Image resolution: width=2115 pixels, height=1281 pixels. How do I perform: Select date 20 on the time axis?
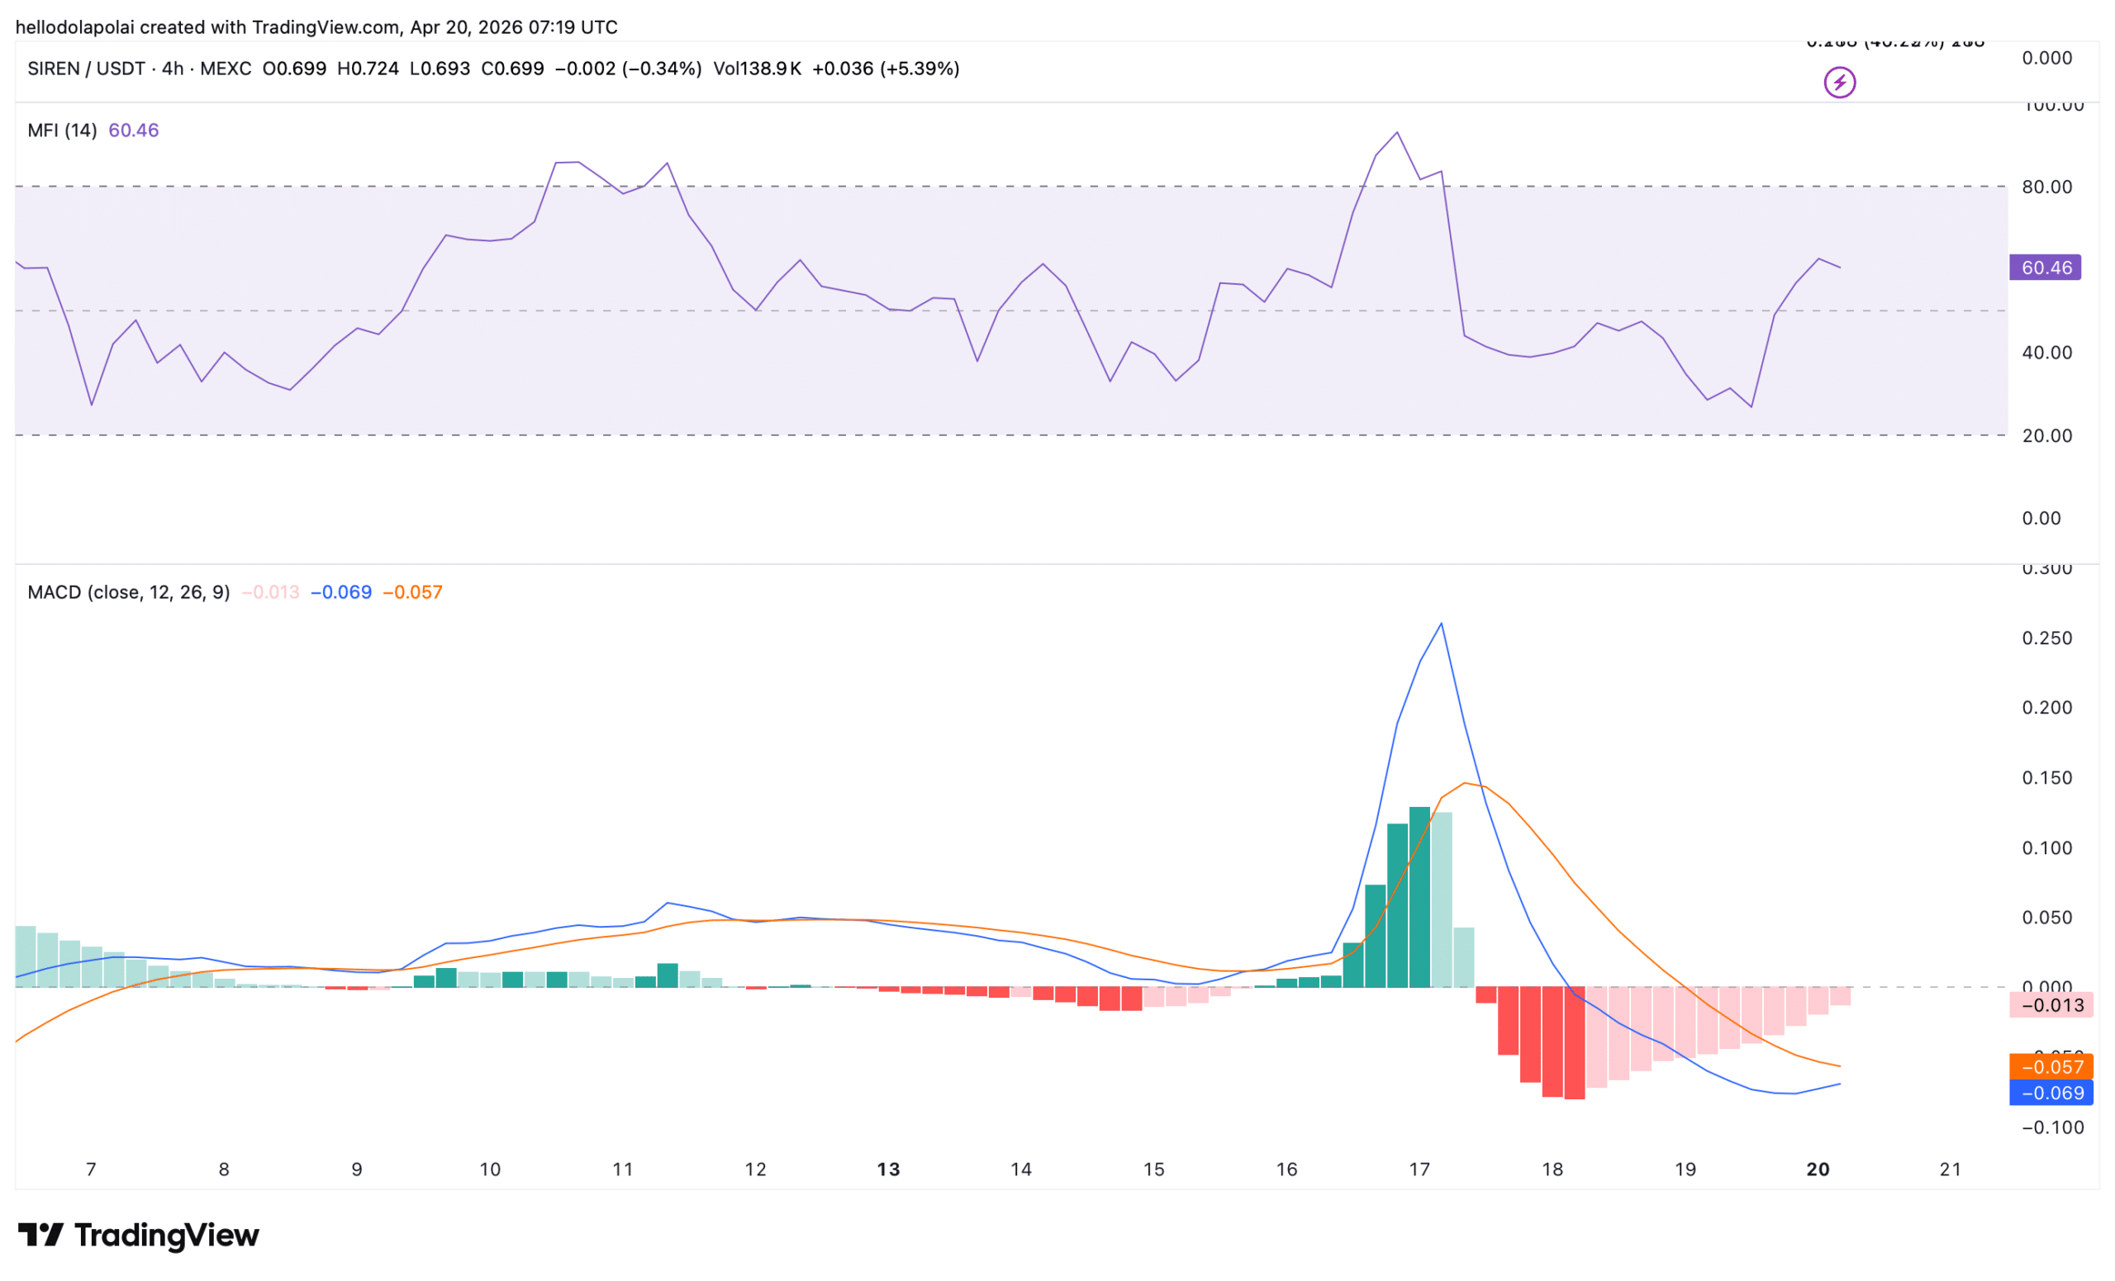point(1817,1169)
